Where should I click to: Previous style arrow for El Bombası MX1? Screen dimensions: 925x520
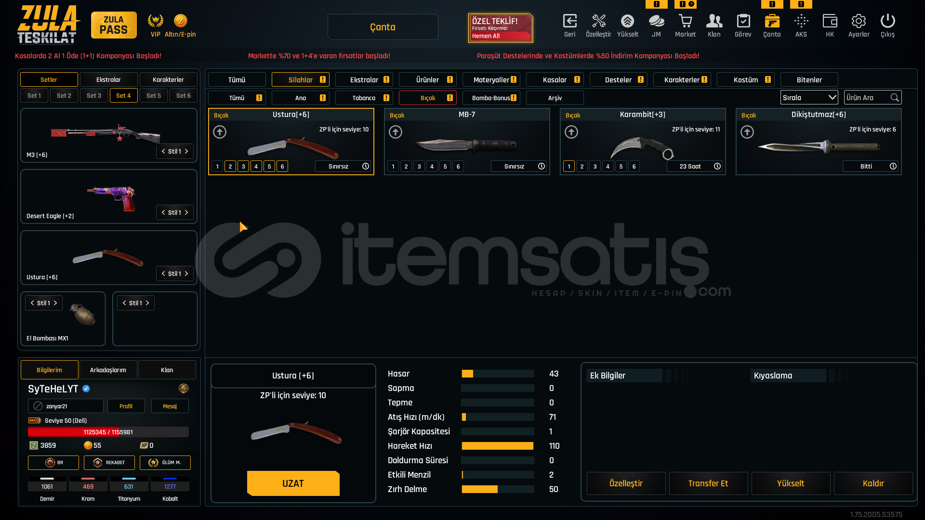pos(32,303)
